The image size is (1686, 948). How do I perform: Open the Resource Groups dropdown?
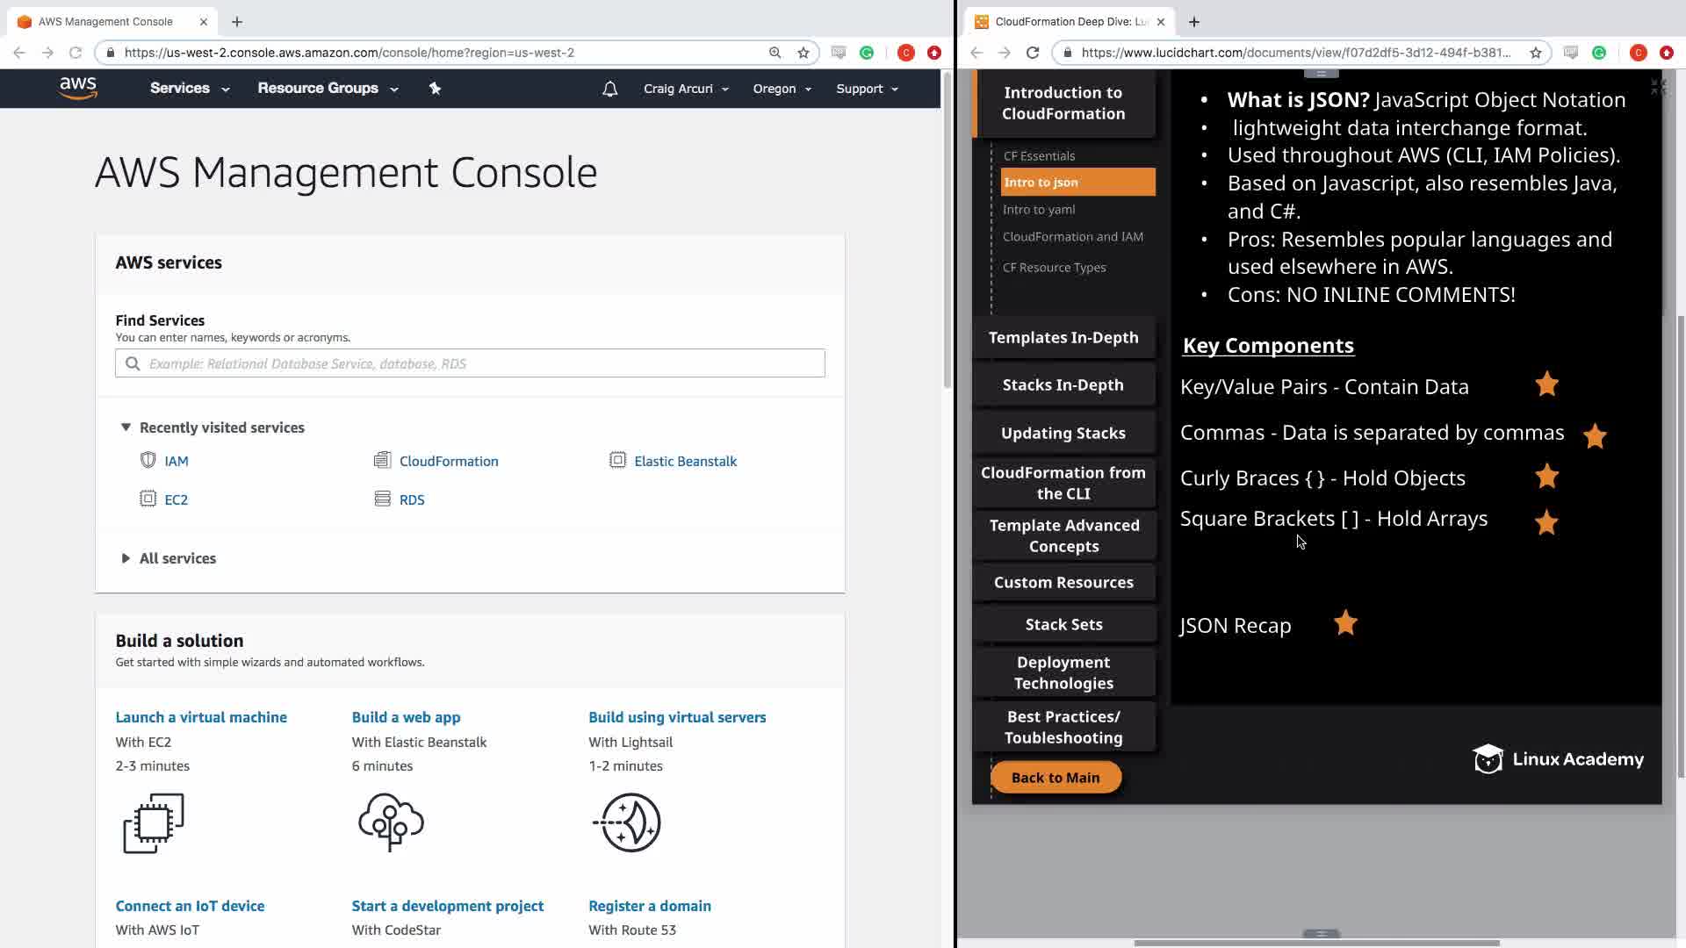tap(328, 88)
